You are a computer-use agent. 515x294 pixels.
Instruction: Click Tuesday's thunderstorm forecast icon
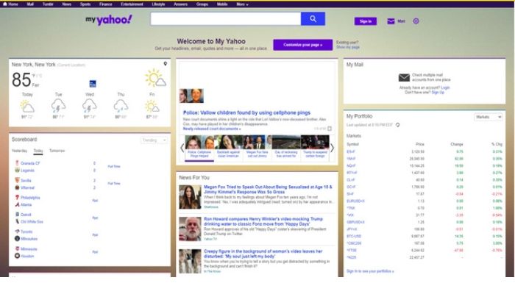(58, 106)
